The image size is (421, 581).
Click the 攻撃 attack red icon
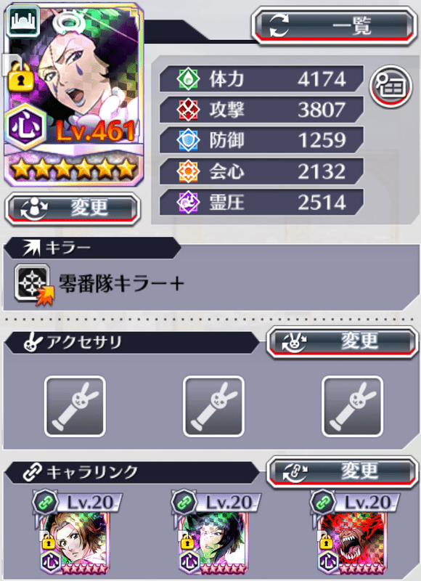click(188, 110)
